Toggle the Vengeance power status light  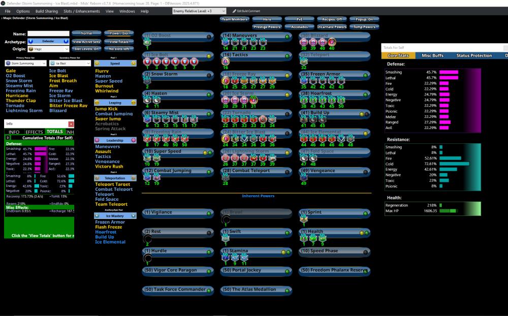365,171
